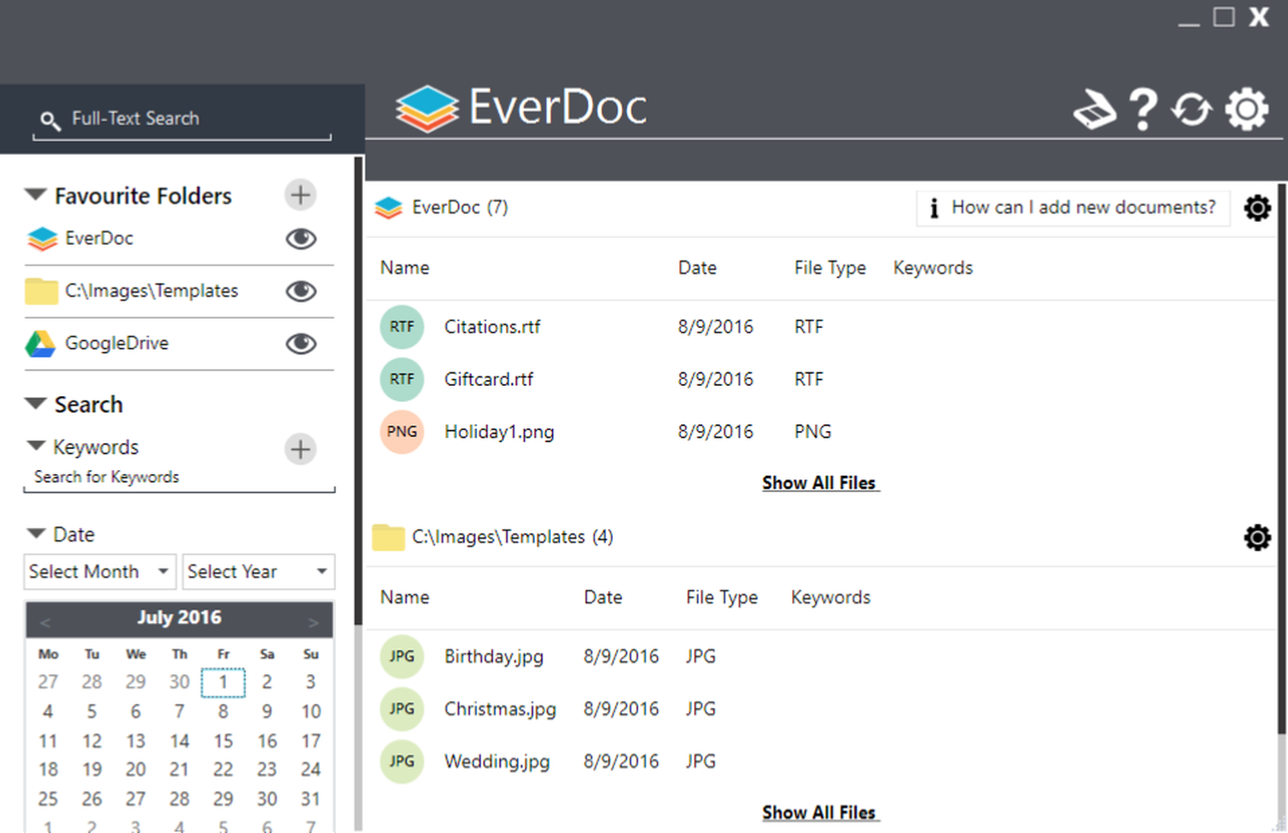Open main settings gear in the header
1288x833 pixels.
tap(1246, 110)
